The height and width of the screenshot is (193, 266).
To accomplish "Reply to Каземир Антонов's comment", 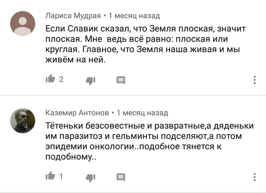I will click(x=121, y=177).
